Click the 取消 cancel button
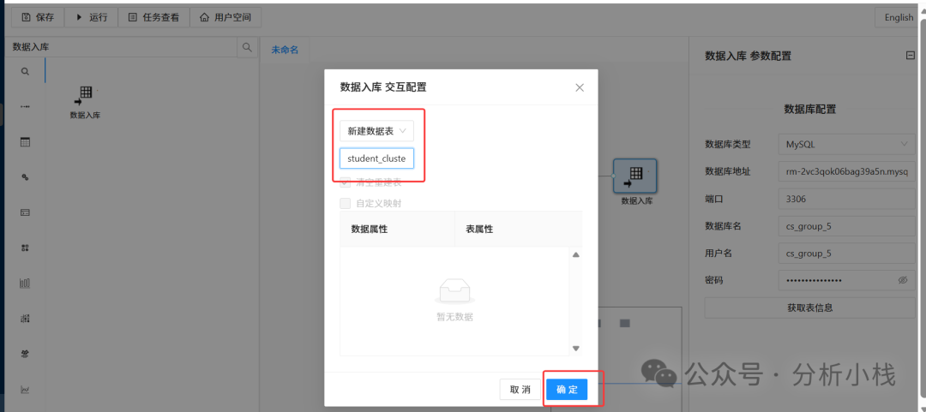This screenshot has width=926, height=412. pyautogui.click(x=520, y=390)
